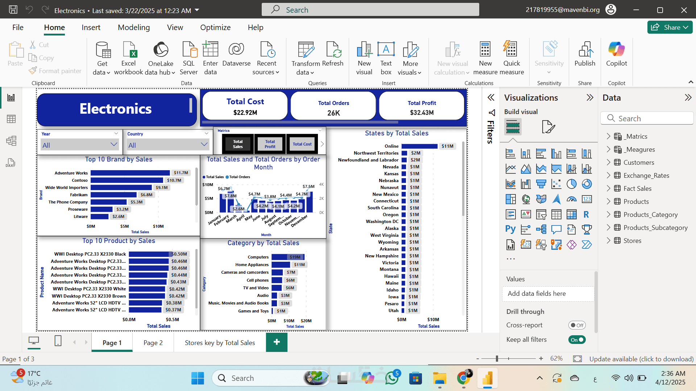Screen dimensions: 696x391
Task: Open the Page 2 report tab
Action: [x=153, y=342]
